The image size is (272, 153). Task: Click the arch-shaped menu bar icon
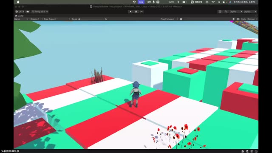coord(207,2)
